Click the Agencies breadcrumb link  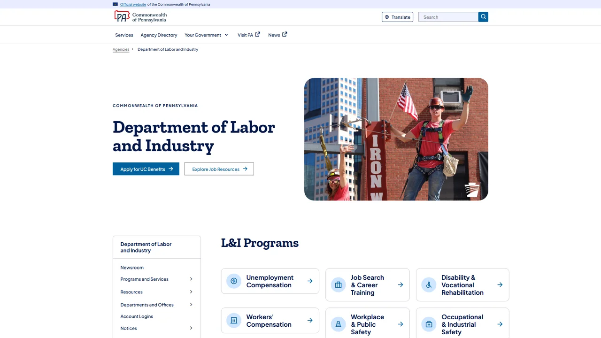click(121, 49)
